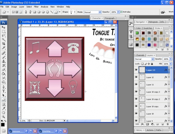This screenshot has width=175, height=134.
Task: Select the Type tool
Action: click(3, 91)
